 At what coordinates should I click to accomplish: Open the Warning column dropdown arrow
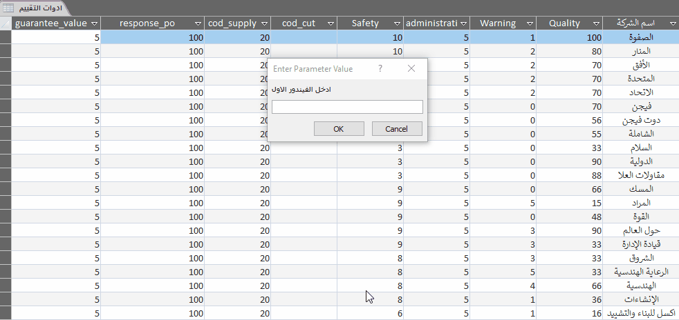pos(528,23)
